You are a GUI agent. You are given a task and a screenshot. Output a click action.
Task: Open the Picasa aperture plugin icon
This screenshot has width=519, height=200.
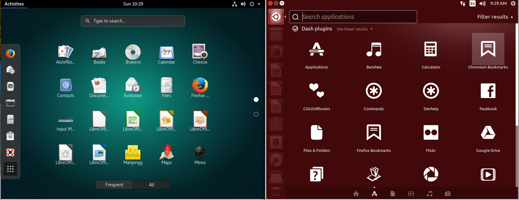pos(431,174)
